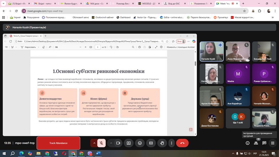The image size is (279, 157).
Task: Open meeting details info icon
Action: 247,143
